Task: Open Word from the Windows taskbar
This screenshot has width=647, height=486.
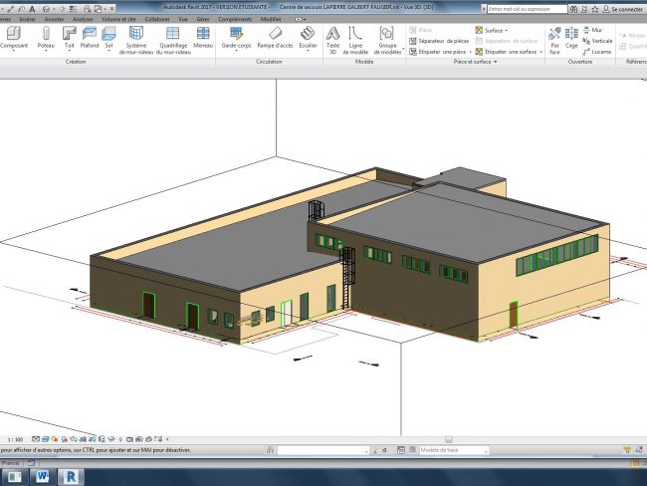Action: [43, 476]
